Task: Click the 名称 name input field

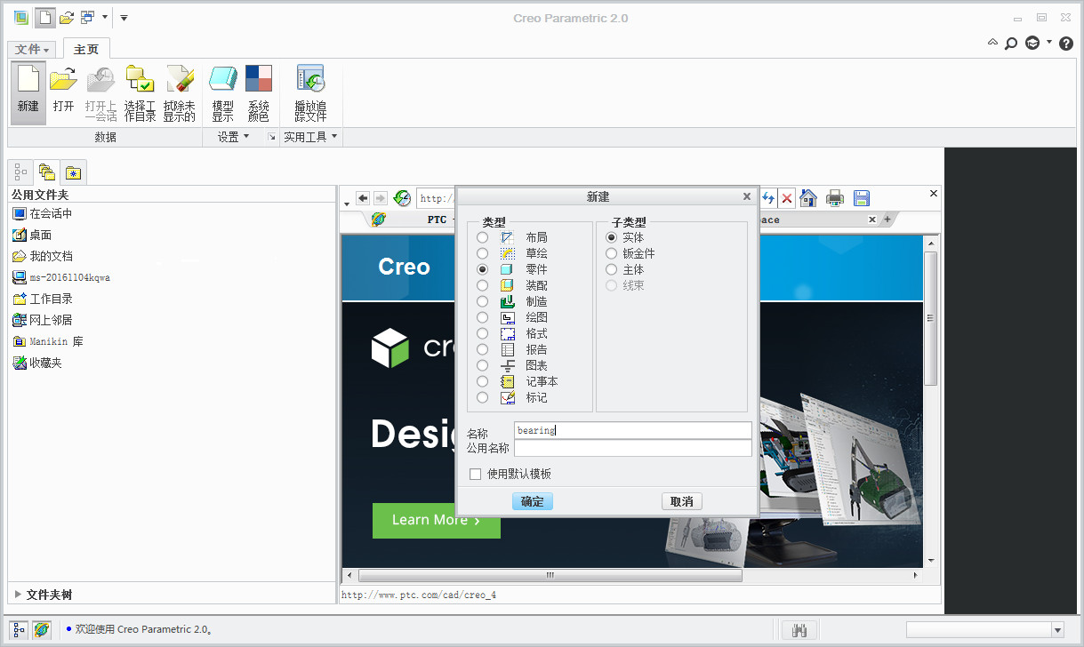Action: click(x=633, y=430)
